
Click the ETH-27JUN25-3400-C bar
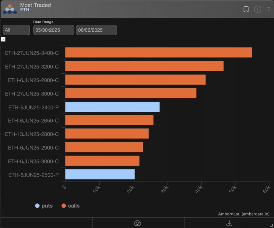pyautogui.click(x=159, y=52)
